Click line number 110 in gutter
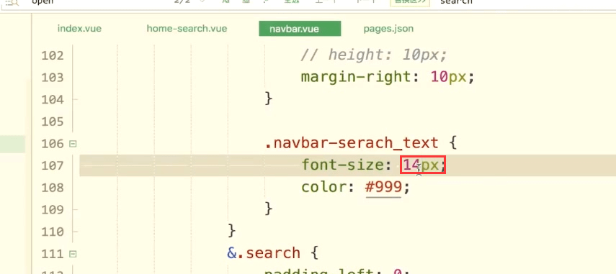 [53, 232]
